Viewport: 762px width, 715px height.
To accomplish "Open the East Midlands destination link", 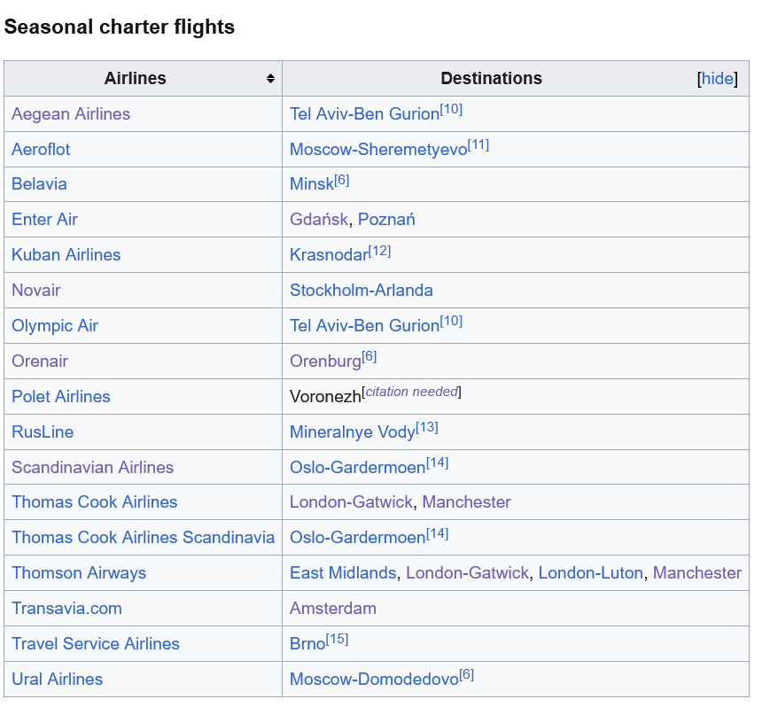I will 343,573.
